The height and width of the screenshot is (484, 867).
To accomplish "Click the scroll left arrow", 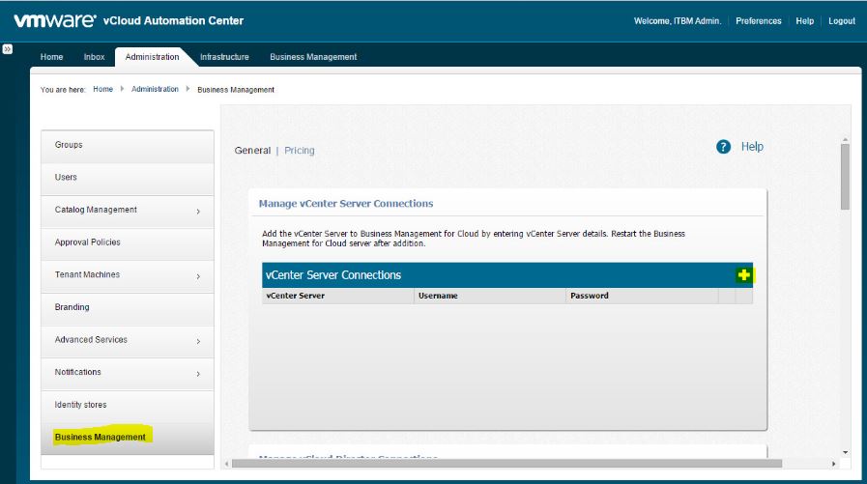I will click(x=227, y=464).
